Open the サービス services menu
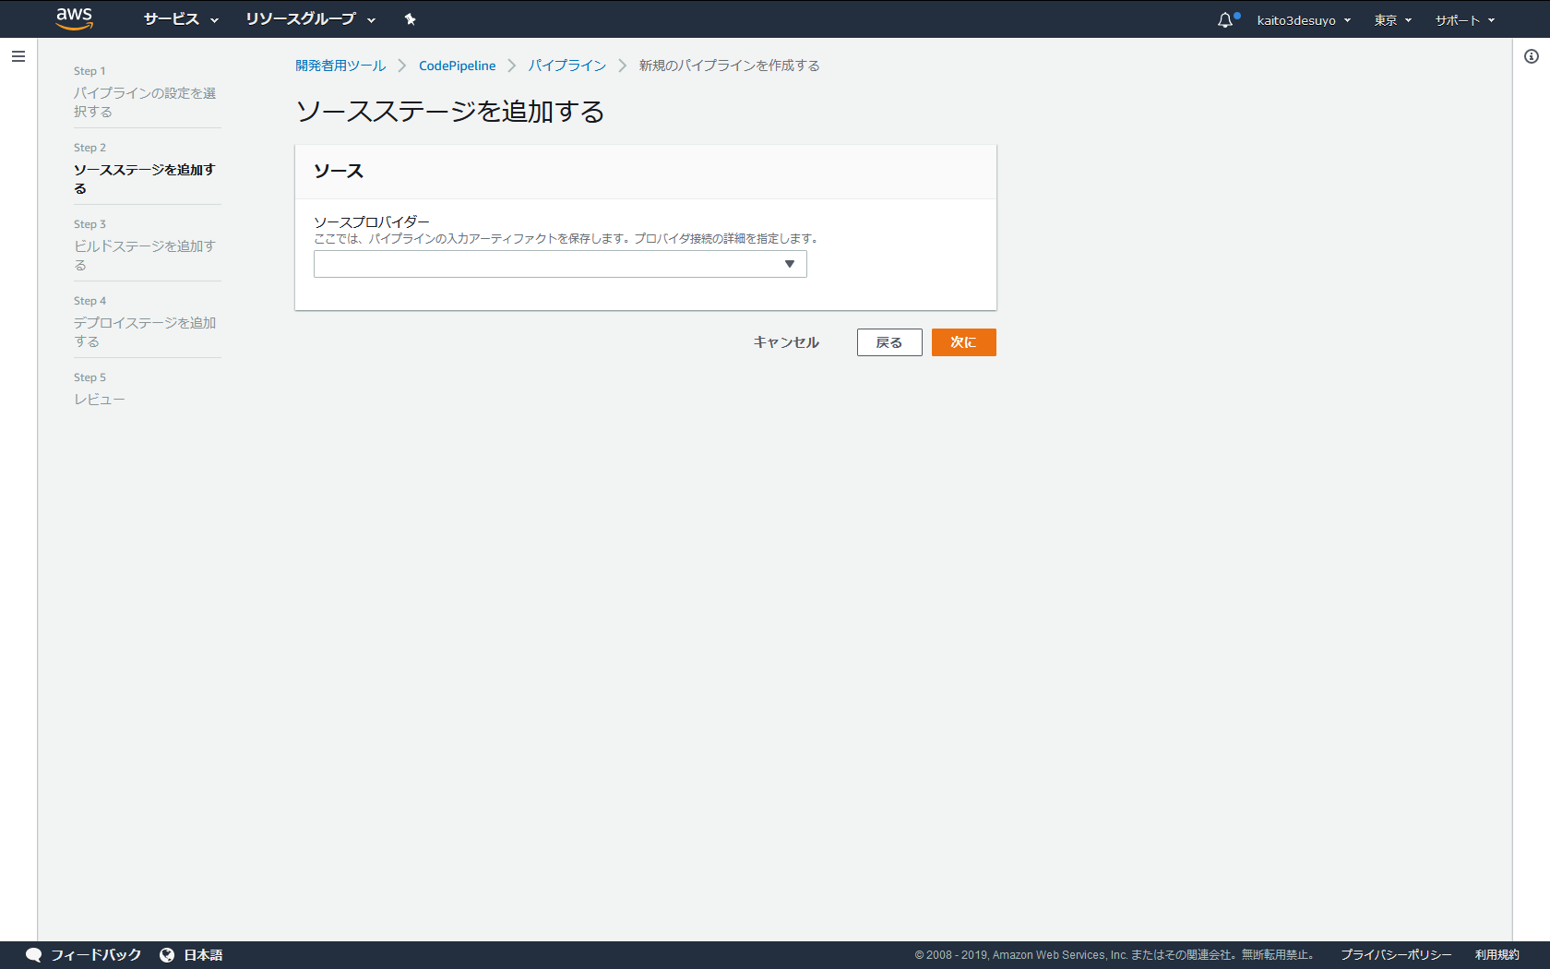 tap(181, 19)
